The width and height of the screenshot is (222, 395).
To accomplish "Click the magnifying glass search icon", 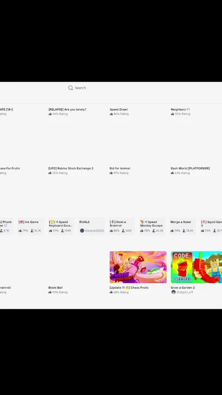I will click(71, 88).
